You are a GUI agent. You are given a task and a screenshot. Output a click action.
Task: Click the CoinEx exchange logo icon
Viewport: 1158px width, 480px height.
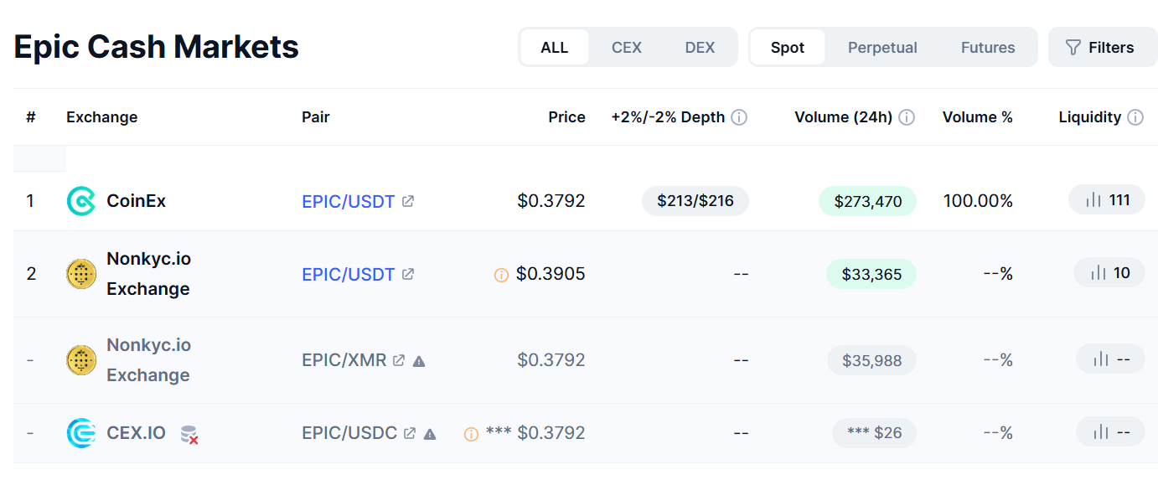(x=81, y=201)
